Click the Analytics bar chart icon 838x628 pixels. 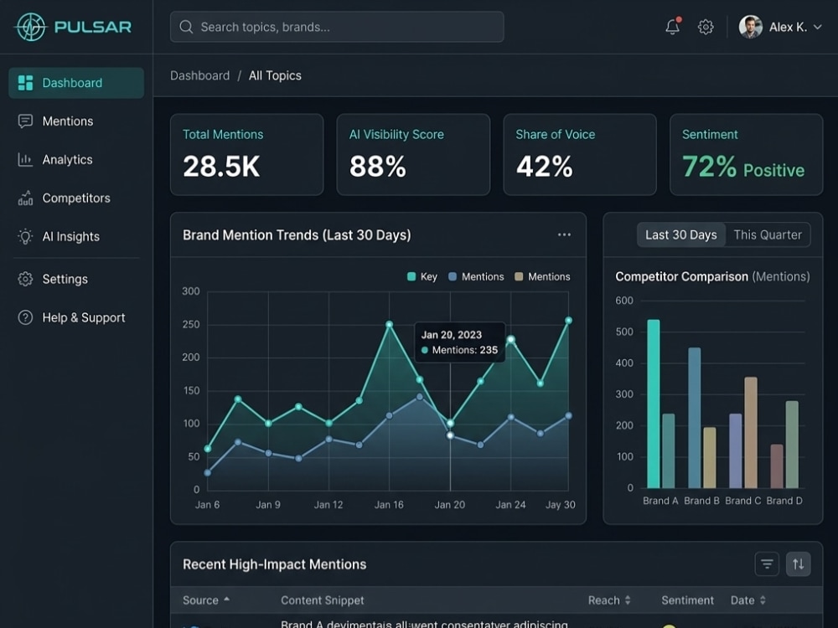click(25, 160)
